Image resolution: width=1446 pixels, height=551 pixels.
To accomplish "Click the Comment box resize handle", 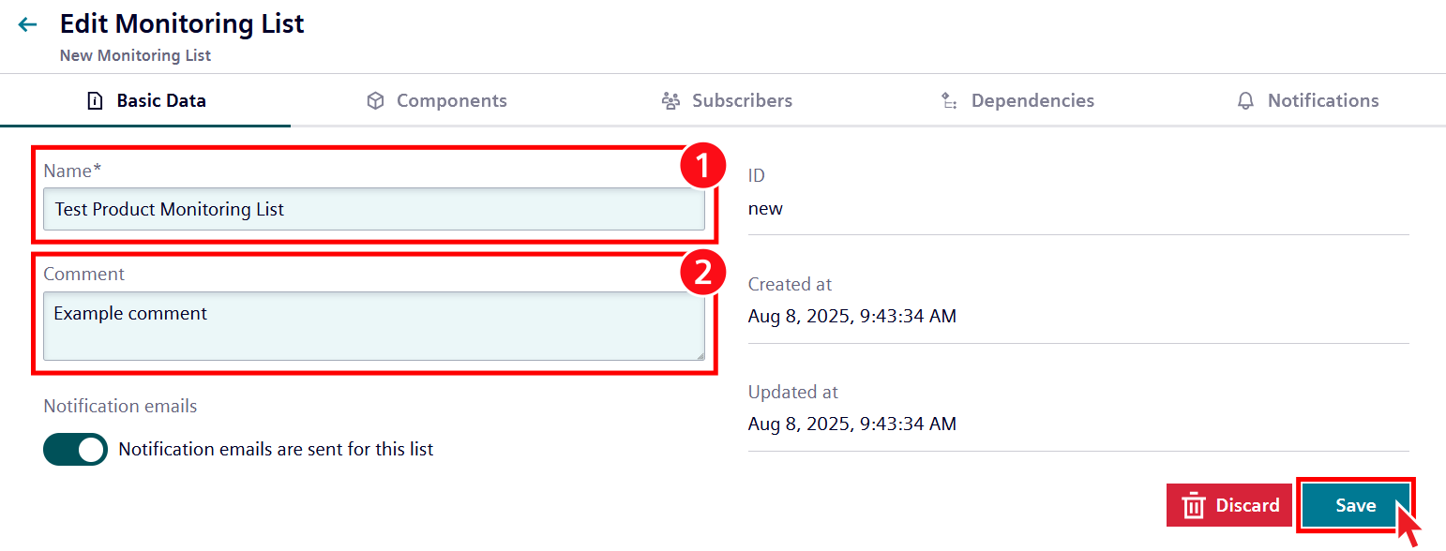I will (x=700, y=355).
